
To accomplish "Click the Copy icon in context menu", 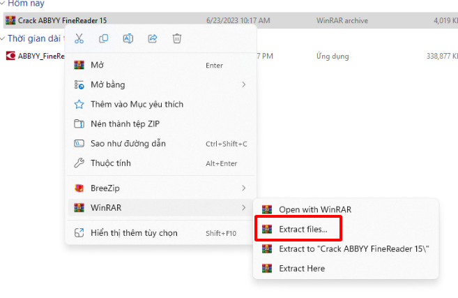I will point(103,38).
